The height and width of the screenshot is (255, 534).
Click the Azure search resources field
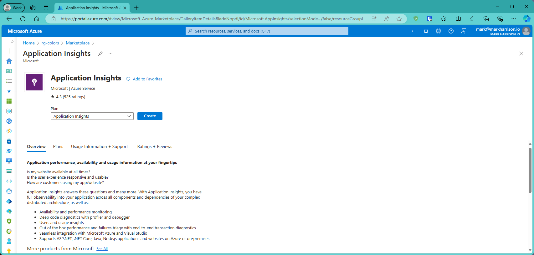click(267, 31)
